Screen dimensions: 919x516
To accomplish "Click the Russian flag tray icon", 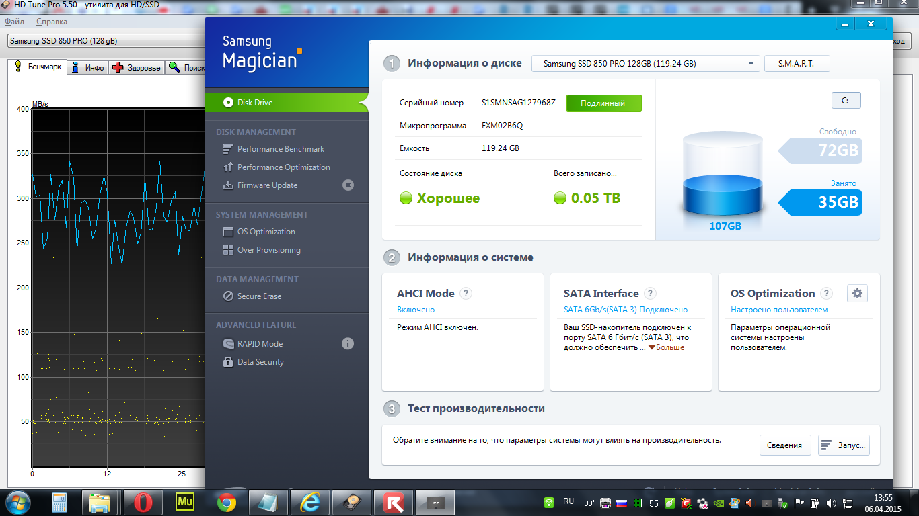I will tap(621, 503).
